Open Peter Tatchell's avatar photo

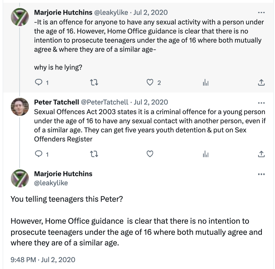pos(20,107)
